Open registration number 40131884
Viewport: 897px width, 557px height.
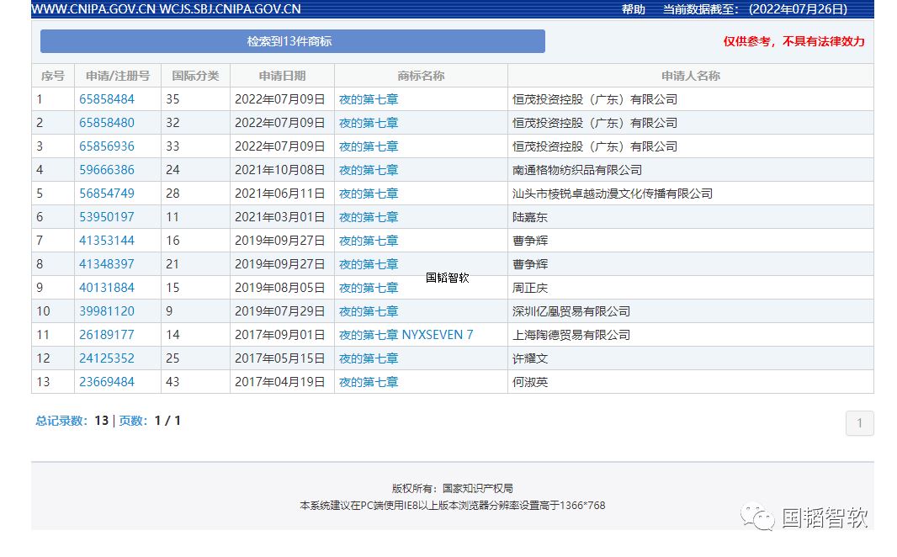point(106,287)
